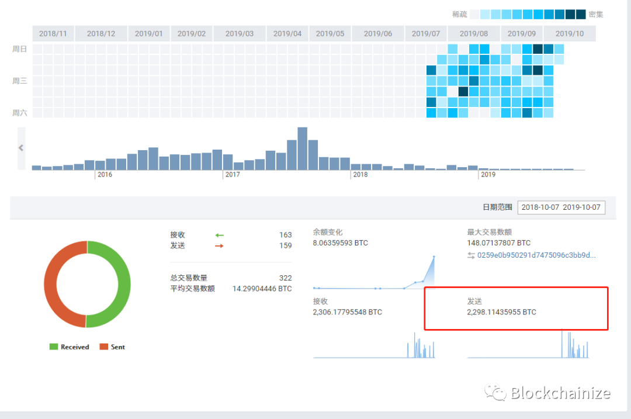Select the 2019/10 month header
The image size is (631, 419).
(x=570, y=34)
